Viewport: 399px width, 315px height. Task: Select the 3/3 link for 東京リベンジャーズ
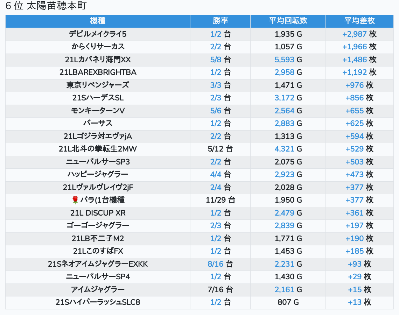[216, 85]
